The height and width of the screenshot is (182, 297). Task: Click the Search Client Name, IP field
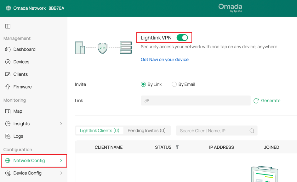coord(216,130)
